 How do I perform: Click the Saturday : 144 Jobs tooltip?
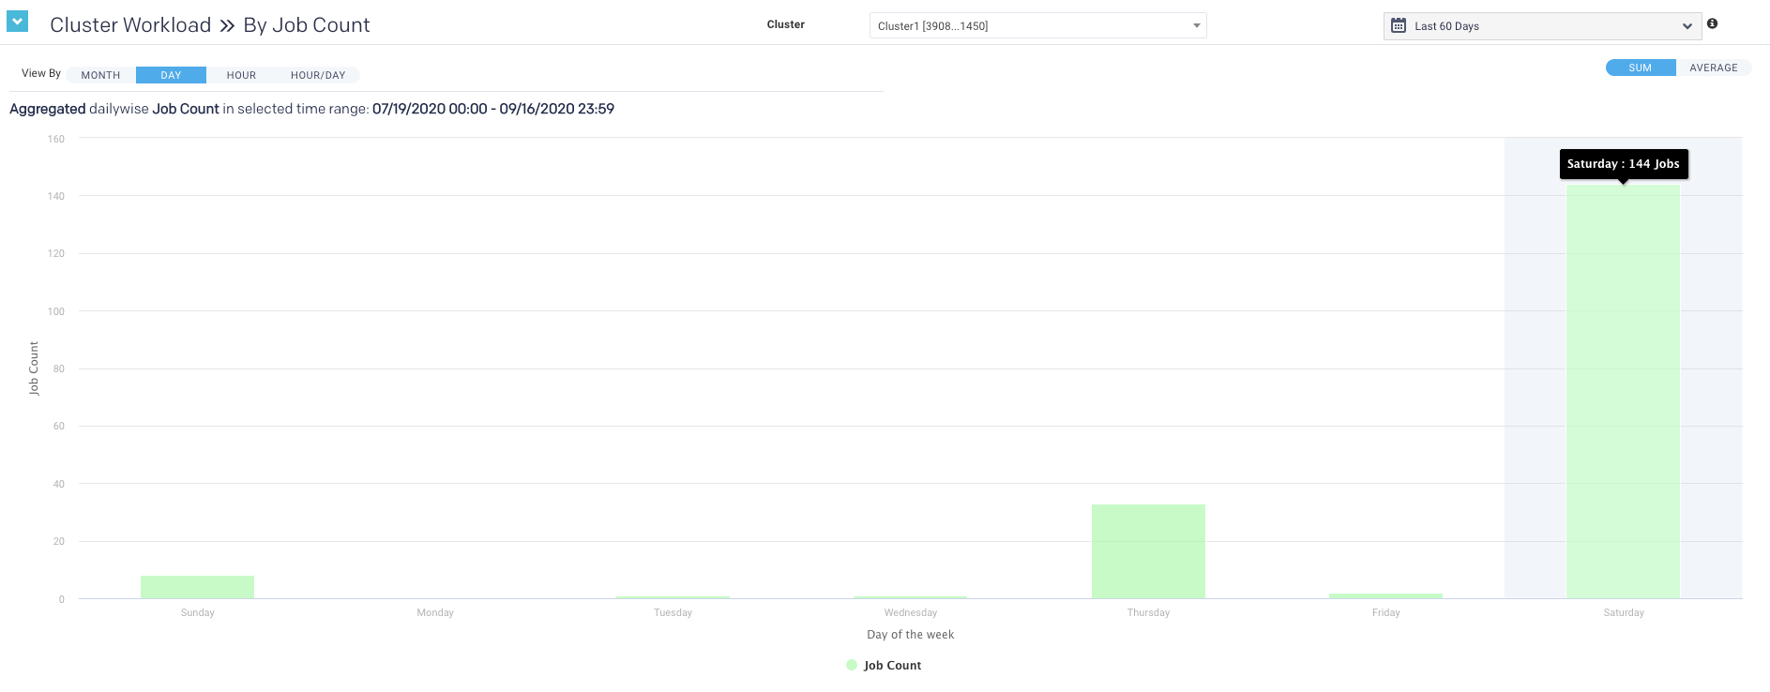1624,164
